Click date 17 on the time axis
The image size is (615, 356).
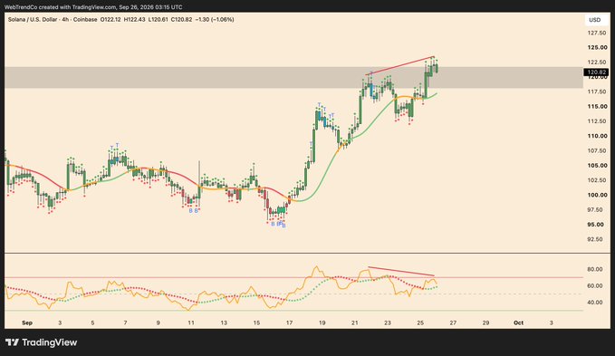point(289,322)
